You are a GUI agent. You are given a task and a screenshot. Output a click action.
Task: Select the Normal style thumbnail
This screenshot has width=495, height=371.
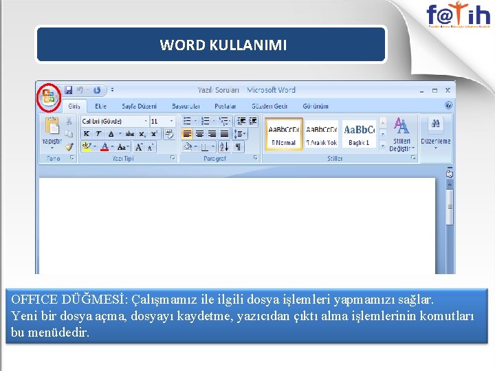pyautogui.click(x=284, y=134)
